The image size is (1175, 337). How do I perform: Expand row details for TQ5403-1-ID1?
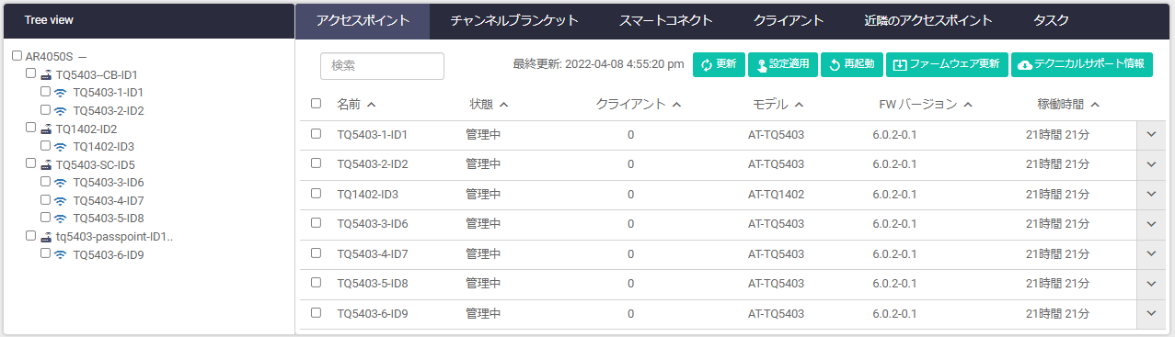tap(1150, 134)
